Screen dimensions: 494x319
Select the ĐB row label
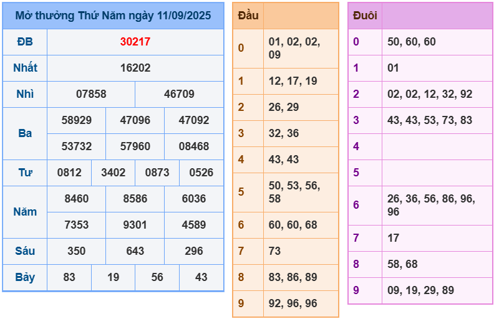point(25,42)
